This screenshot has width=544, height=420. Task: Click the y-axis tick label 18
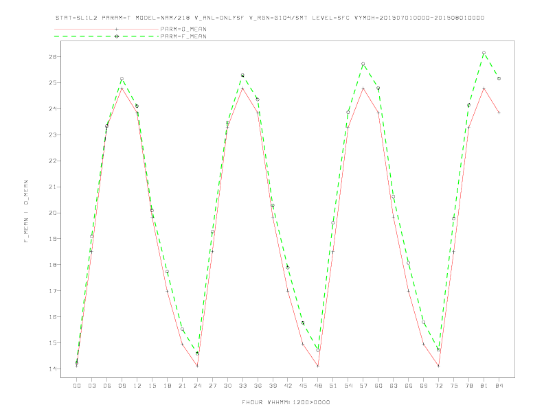53,265
